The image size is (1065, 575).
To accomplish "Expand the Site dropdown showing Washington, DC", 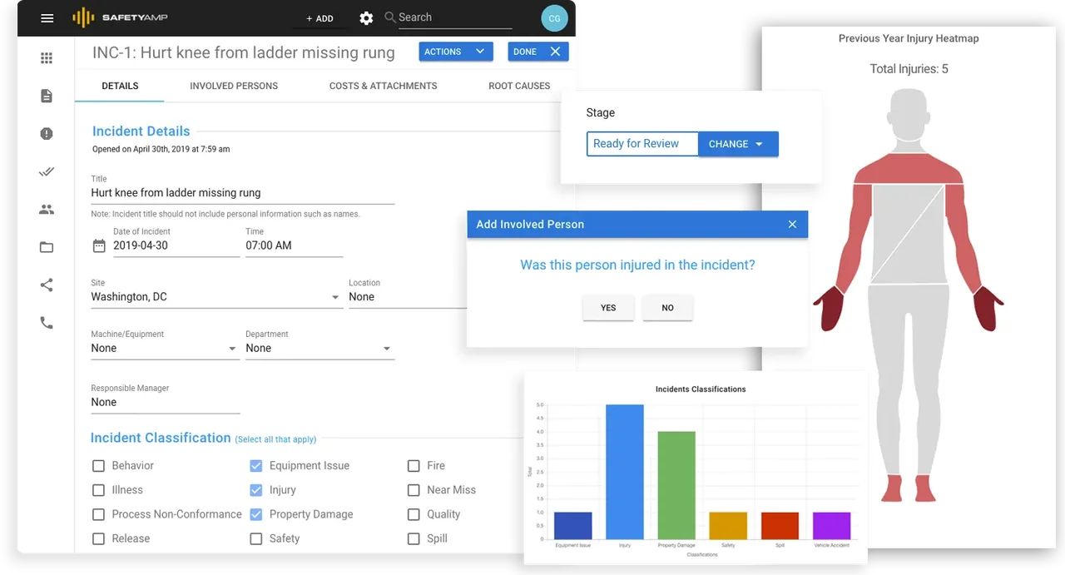I will tap(217, 297).
